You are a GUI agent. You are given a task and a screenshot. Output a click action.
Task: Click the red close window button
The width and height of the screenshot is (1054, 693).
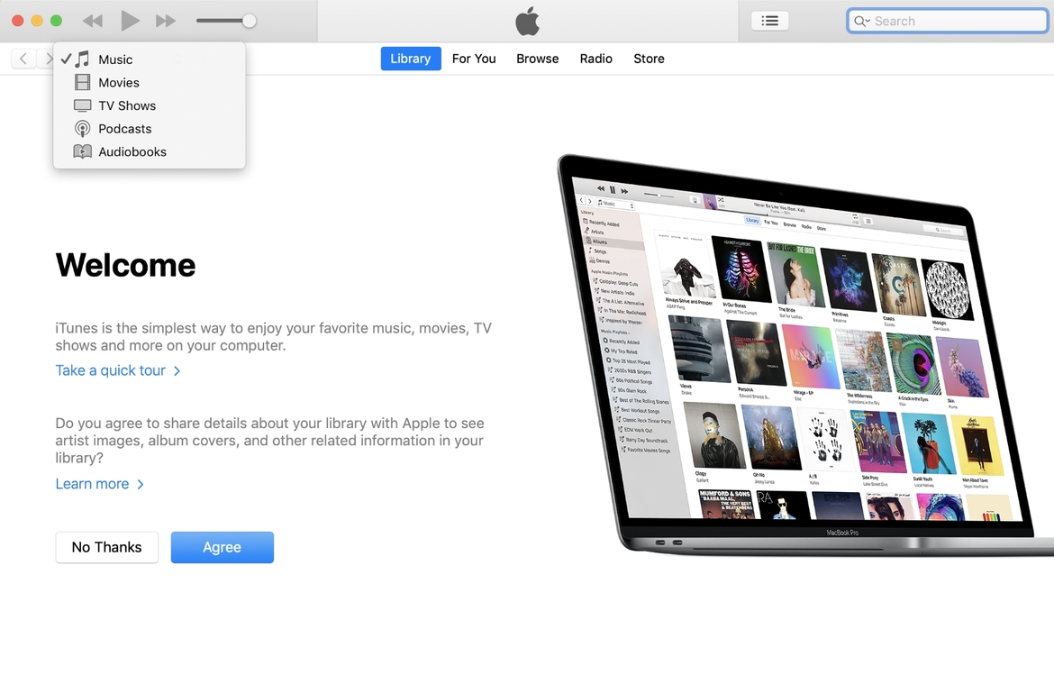(x=18, y=21)
